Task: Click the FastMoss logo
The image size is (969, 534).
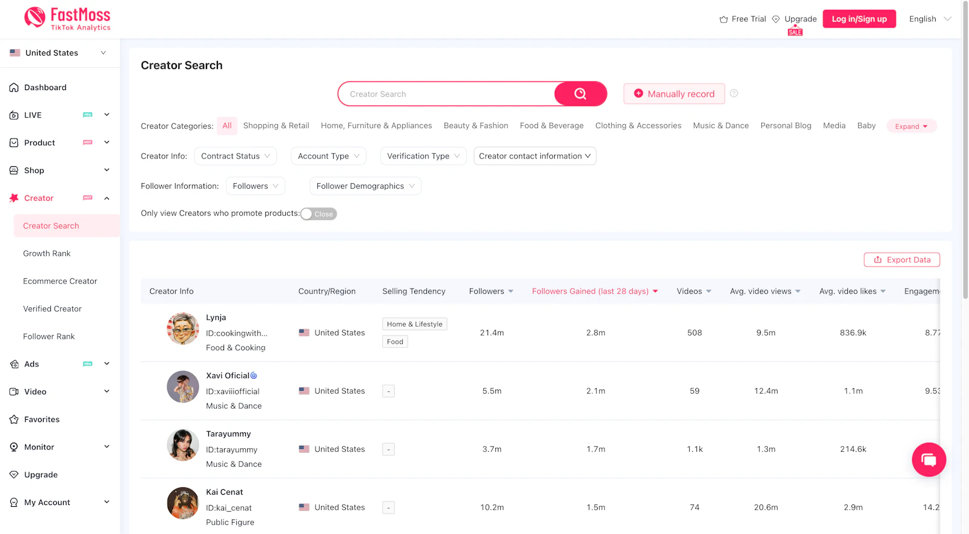Action: pyautogui.click(x=67, y=19)
